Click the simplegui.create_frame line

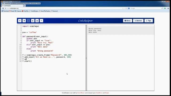[47, 55]
